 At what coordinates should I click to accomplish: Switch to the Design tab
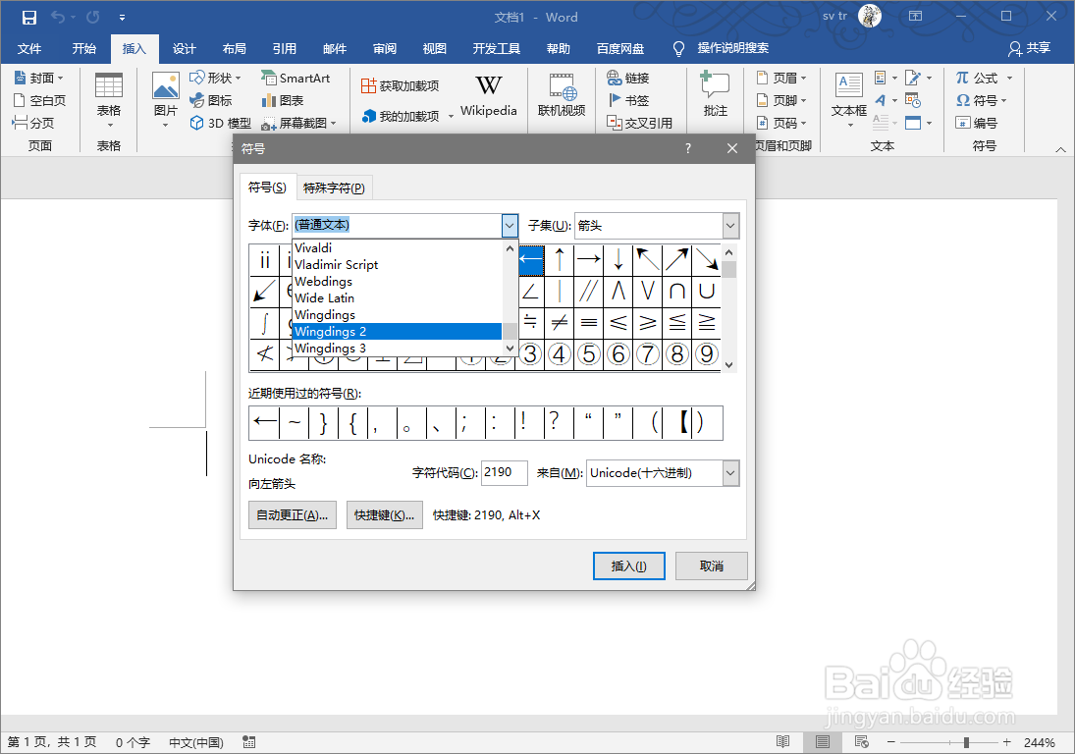(184, 49)
